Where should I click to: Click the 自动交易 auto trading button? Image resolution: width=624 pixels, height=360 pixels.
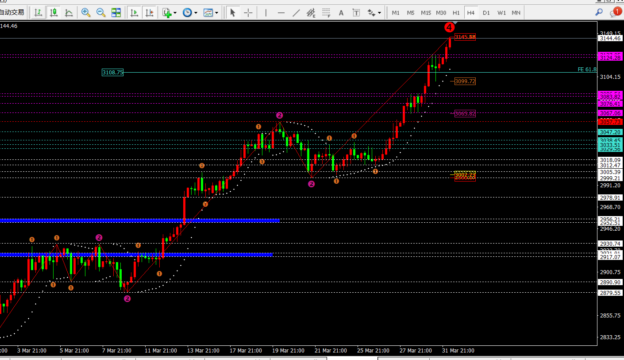coord(12,12)
